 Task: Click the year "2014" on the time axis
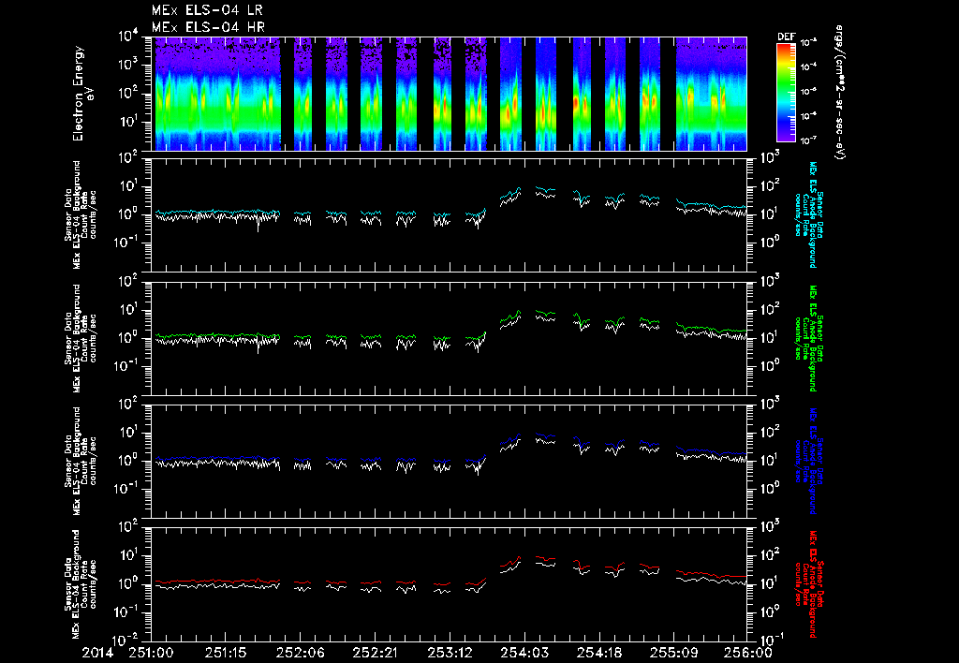pyautogui.click(x=97, y=653)
